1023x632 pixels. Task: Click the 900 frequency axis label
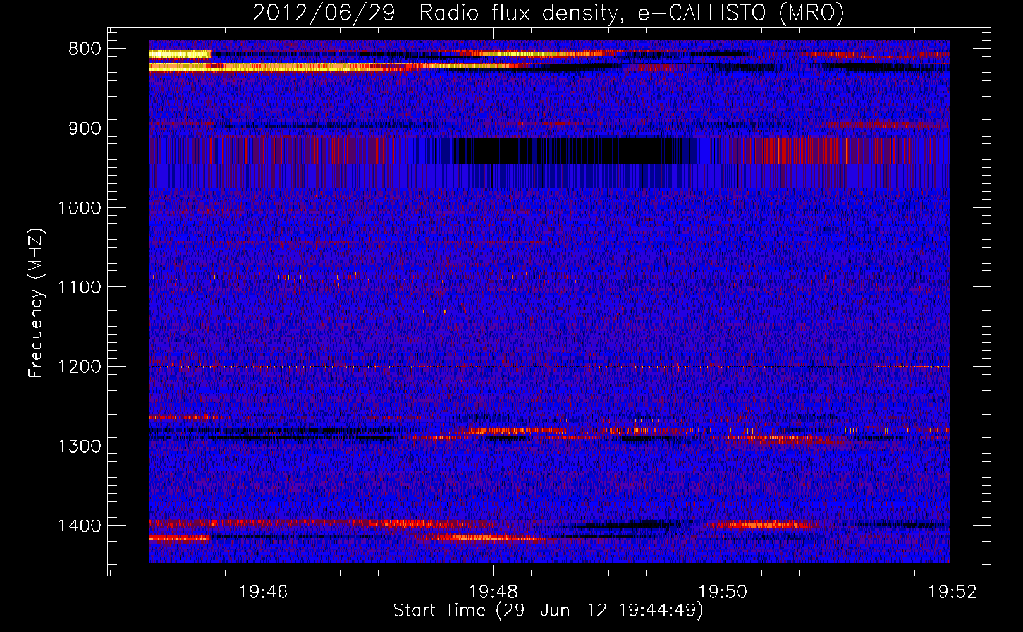tap(85, 128)
